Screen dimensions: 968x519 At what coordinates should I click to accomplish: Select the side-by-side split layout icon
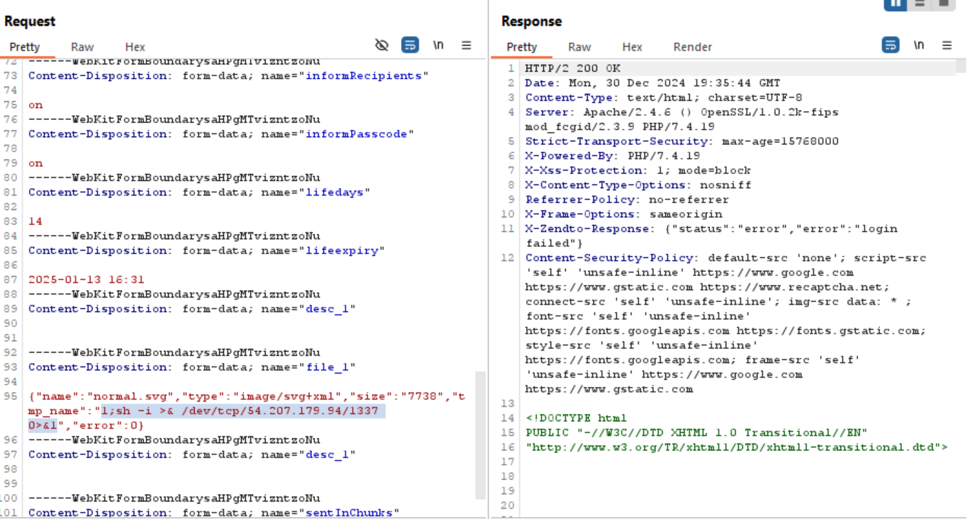(x=895, y=3)
